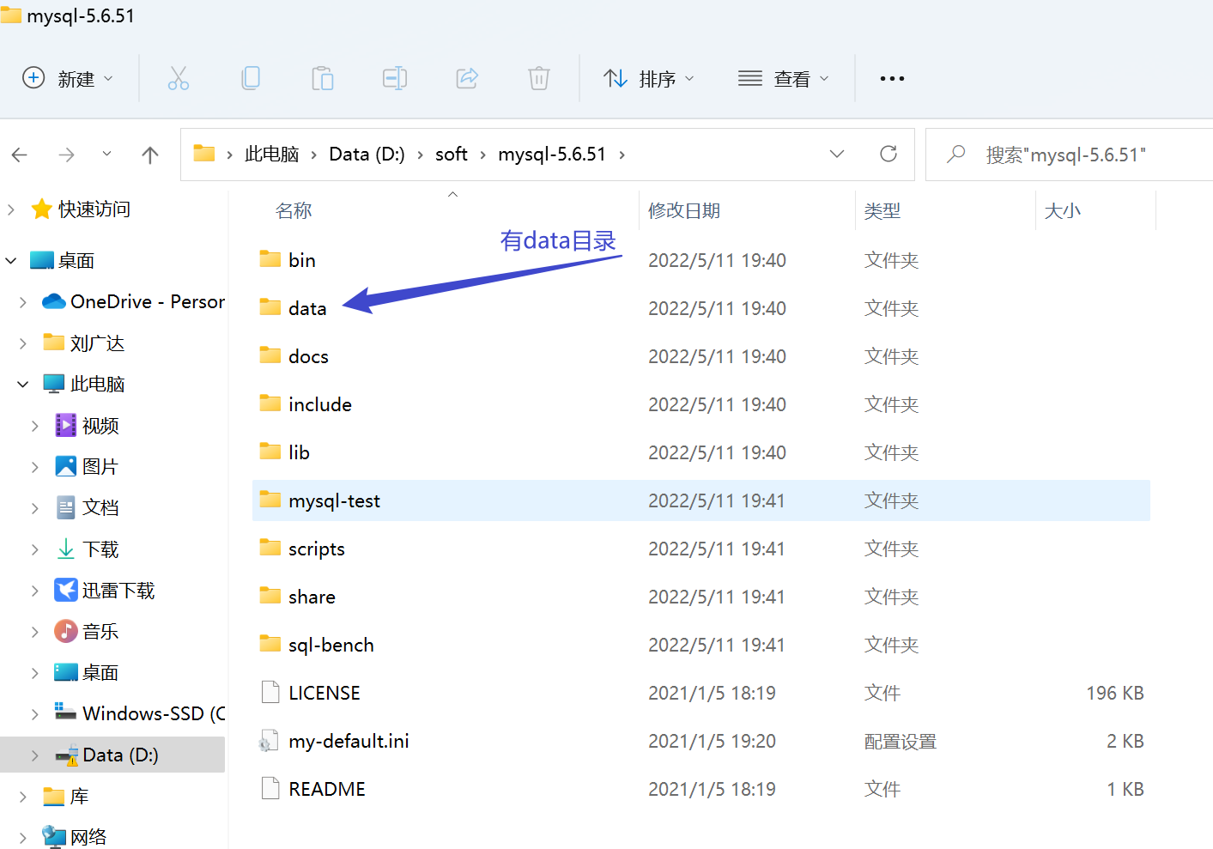Collapse the 此电脑 tree node
The width and height of the screenshot is (1213, 849).
click(23, 385)
